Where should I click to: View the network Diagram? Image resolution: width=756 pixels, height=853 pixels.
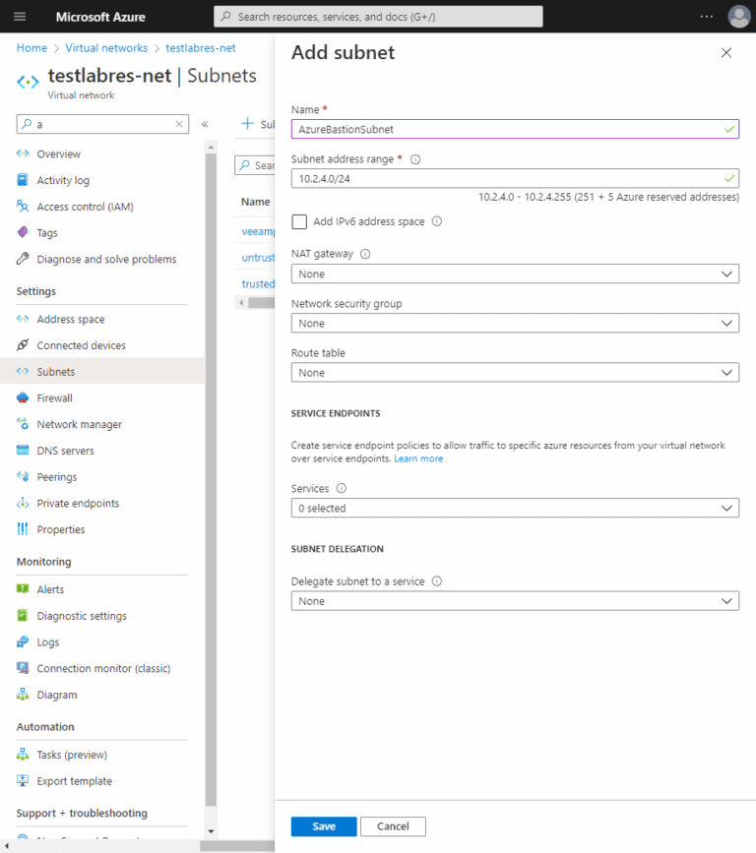[59, 695]
